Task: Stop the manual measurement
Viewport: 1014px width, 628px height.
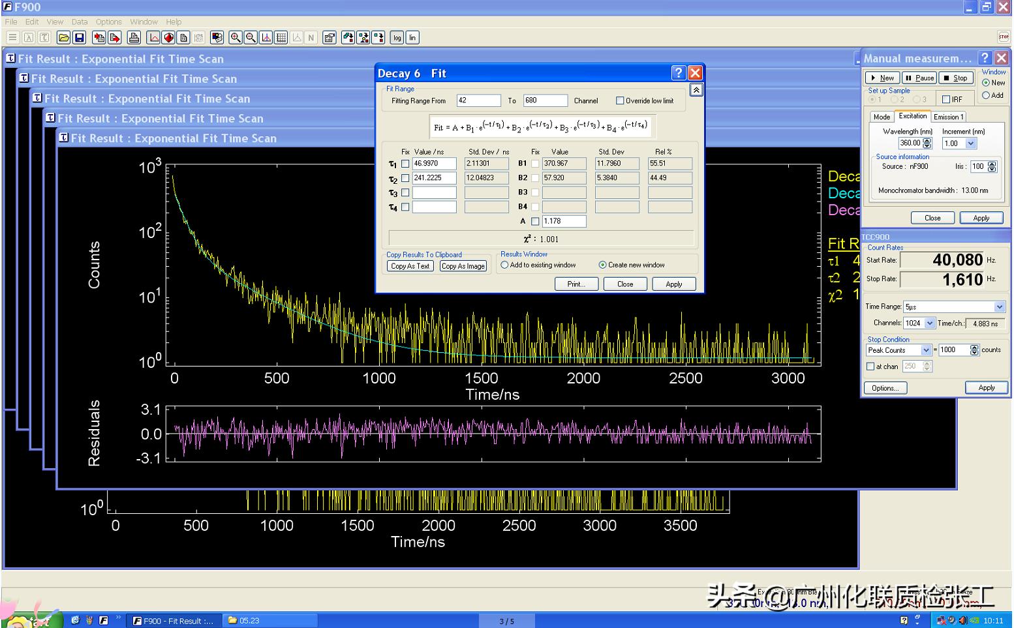Action: 956,78
